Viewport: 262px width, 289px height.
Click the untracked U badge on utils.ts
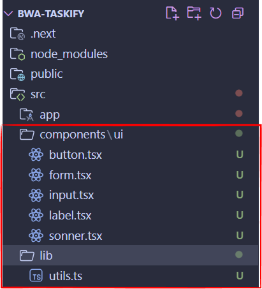(x=240, y=276)
